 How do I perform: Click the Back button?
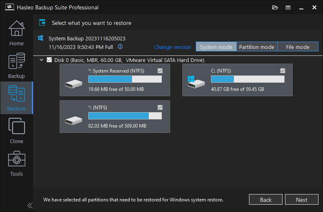coord(266,199)
